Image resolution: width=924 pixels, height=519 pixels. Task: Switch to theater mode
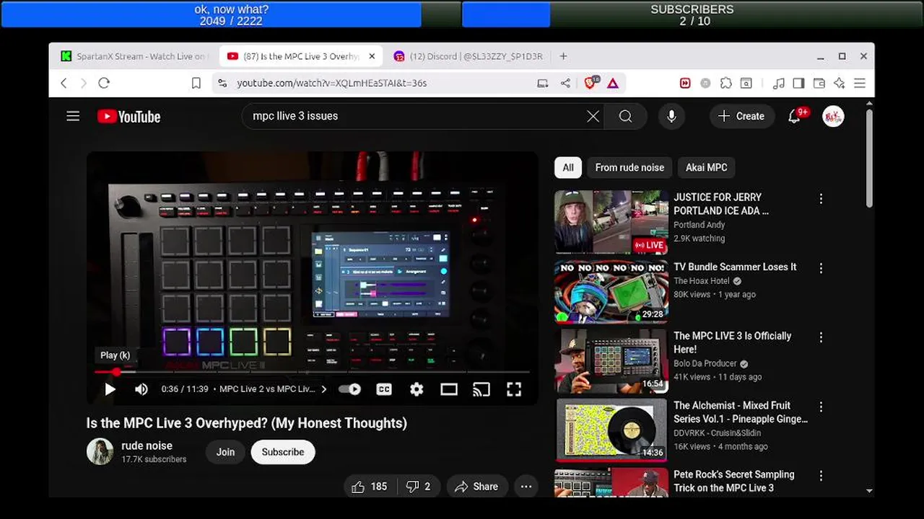point(449,389)
